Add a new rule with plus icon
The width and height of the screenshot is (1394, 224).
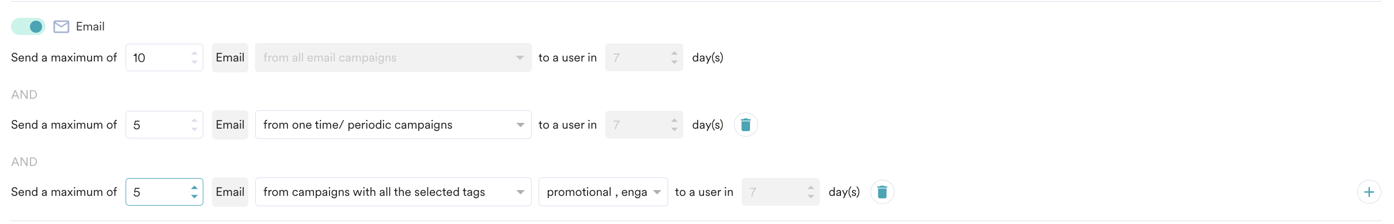coord(1369,192)
